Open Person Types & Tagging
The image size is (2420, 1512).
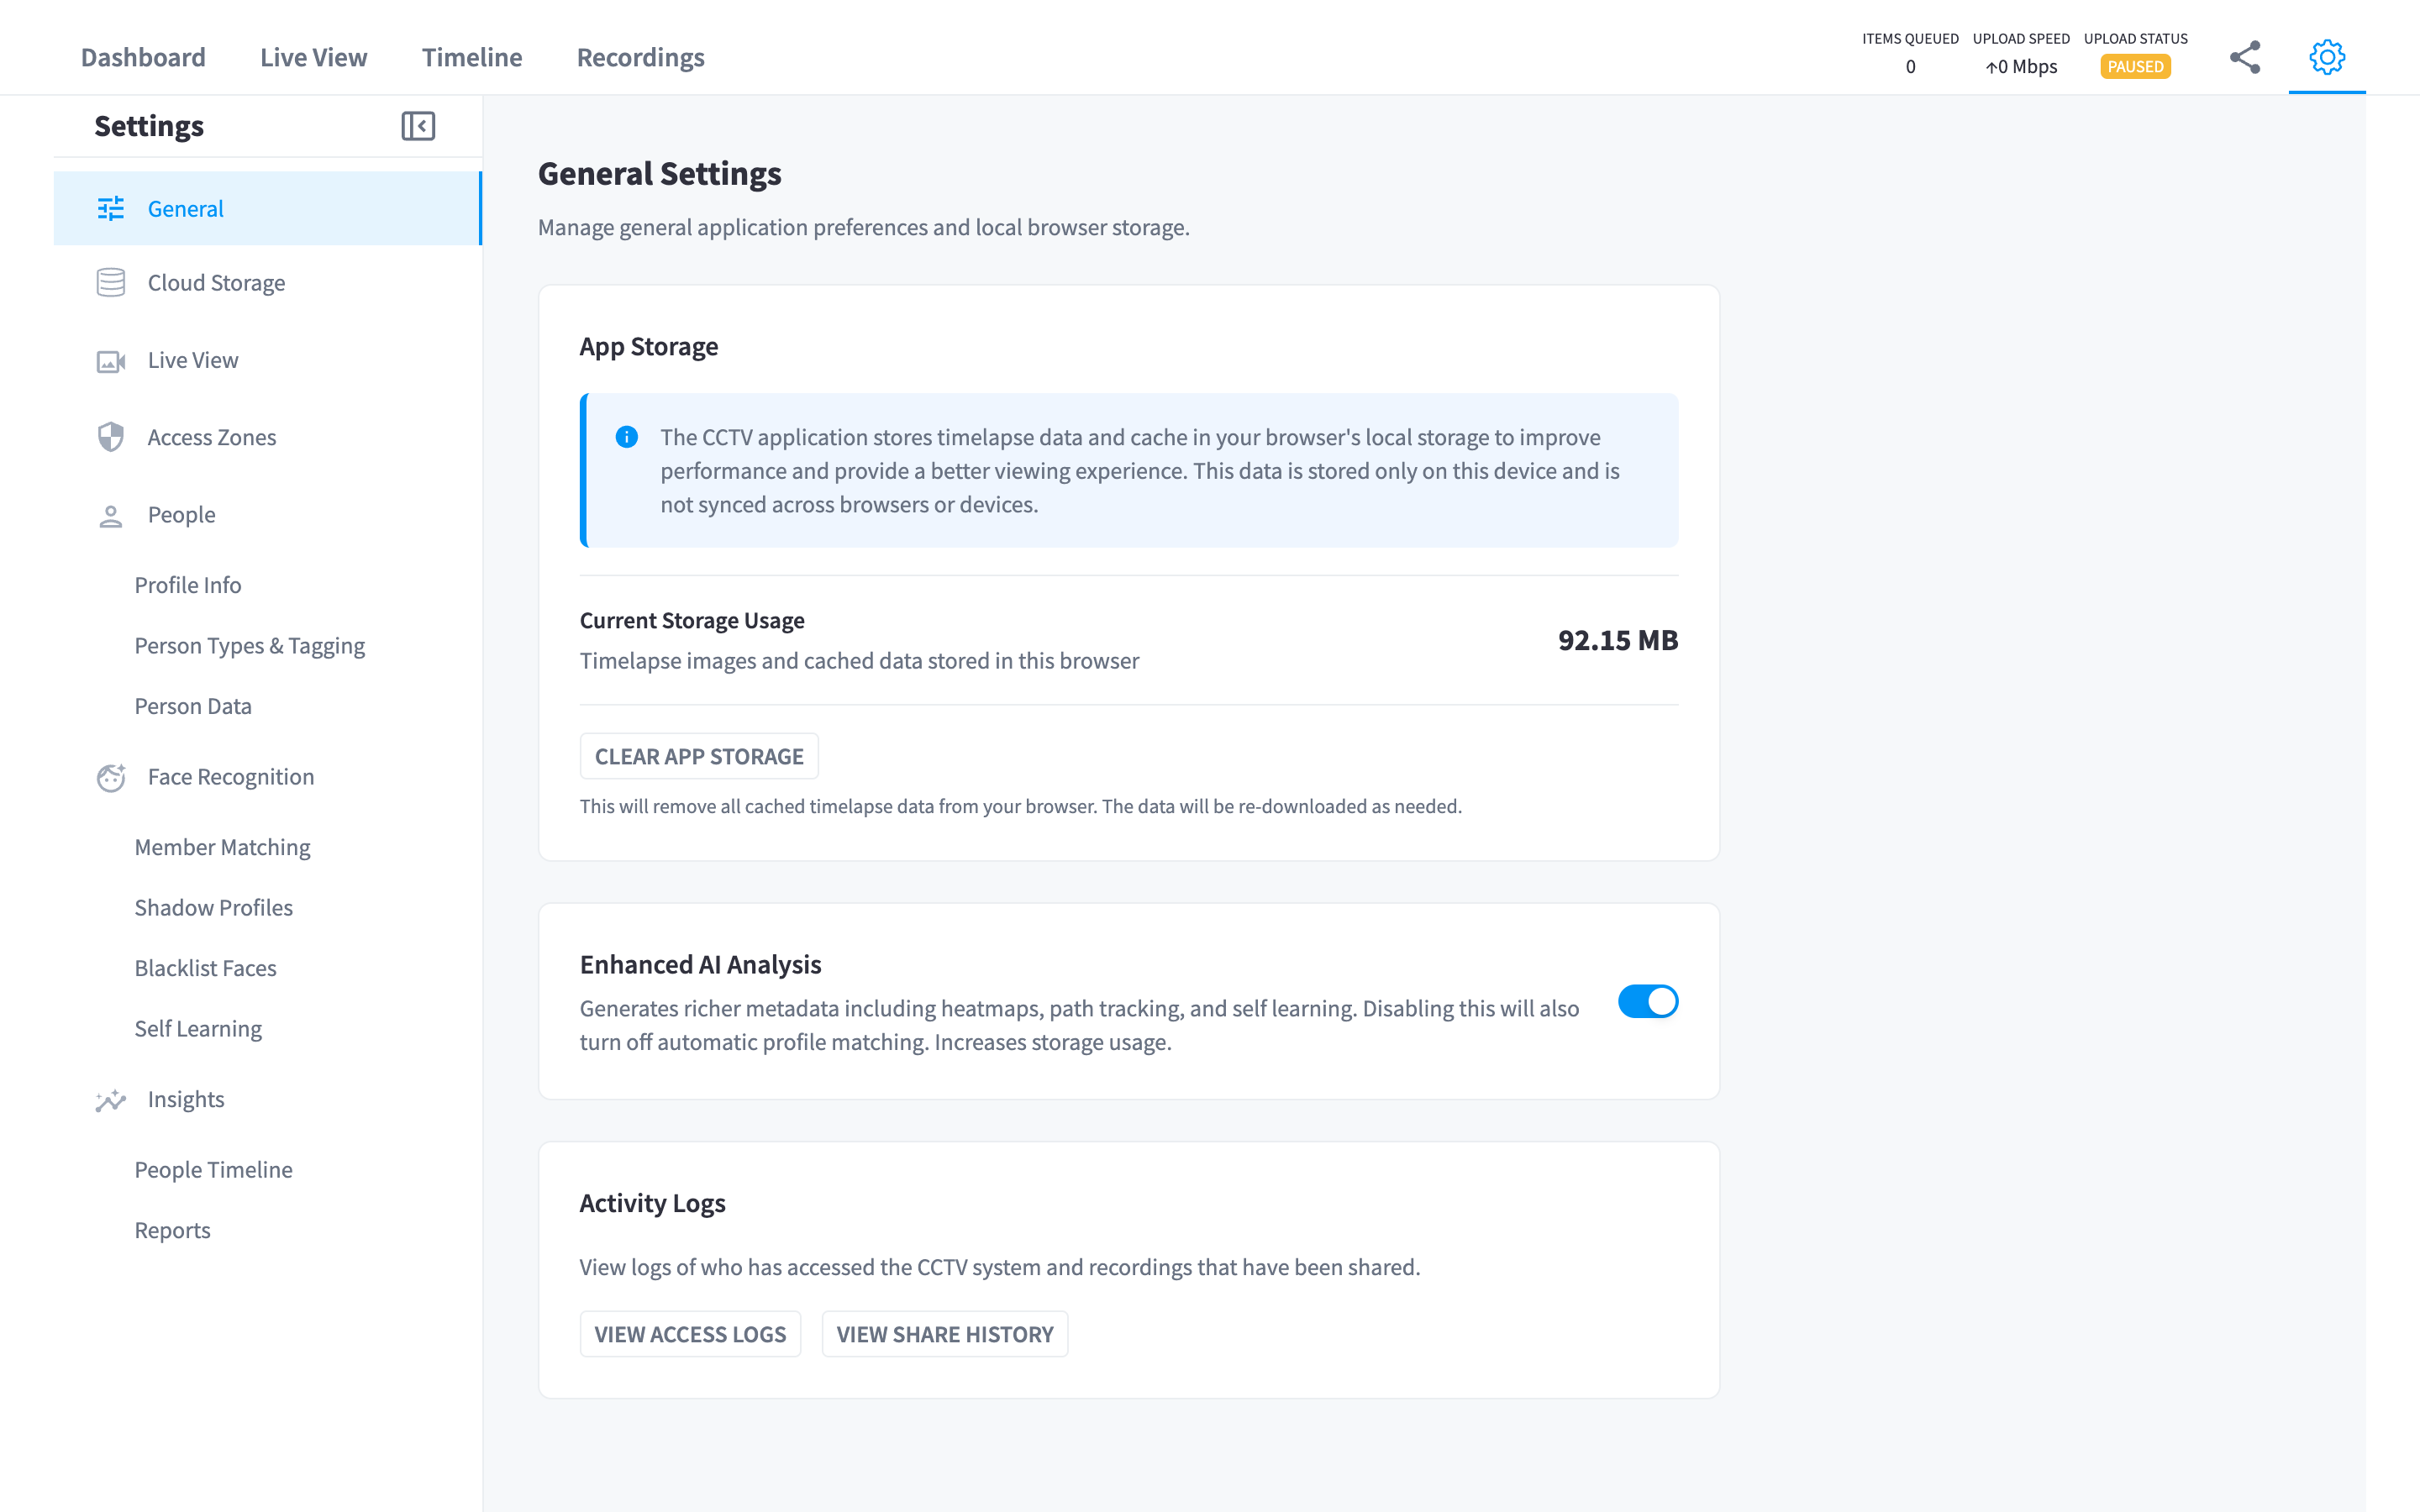point(250,646)
